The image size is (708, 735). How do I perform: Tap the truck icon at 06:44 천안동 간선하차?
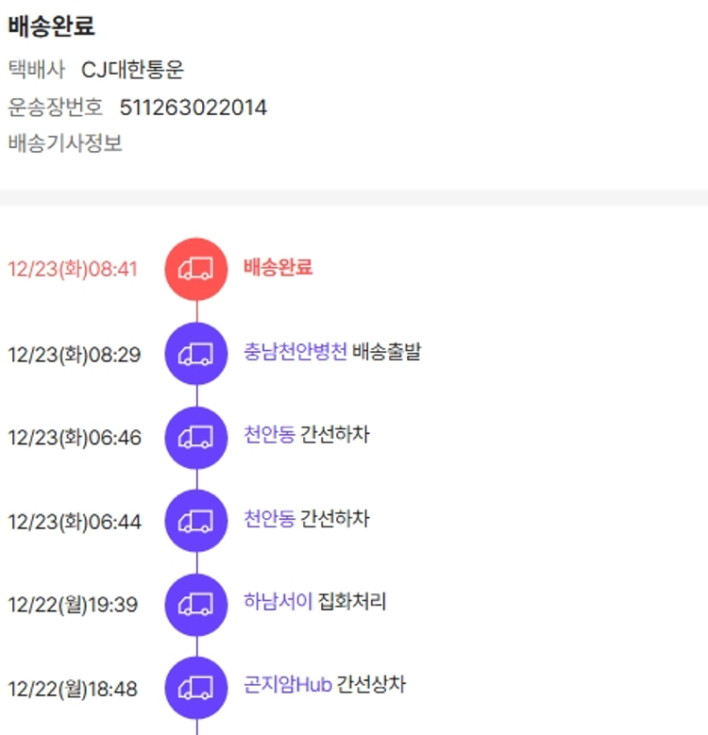pos(196,520)
